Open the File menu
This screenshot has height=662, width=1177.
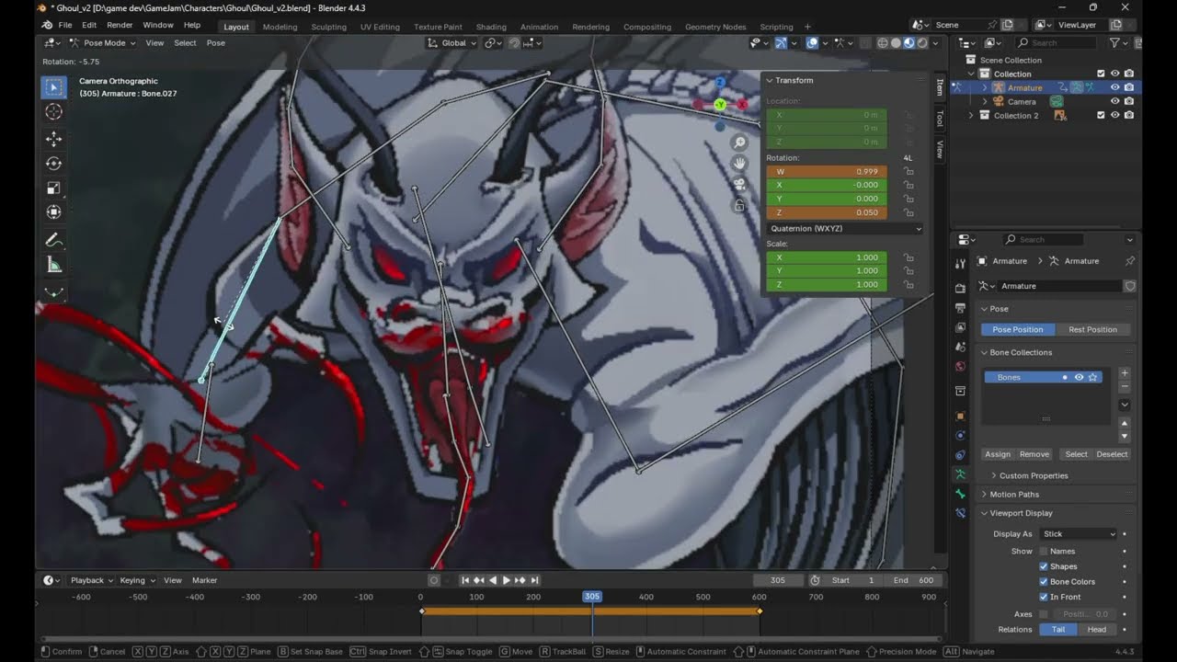(x=65, y=25)
